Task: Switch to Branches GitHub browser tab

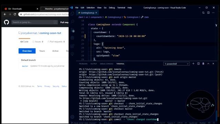Action: 55,9
